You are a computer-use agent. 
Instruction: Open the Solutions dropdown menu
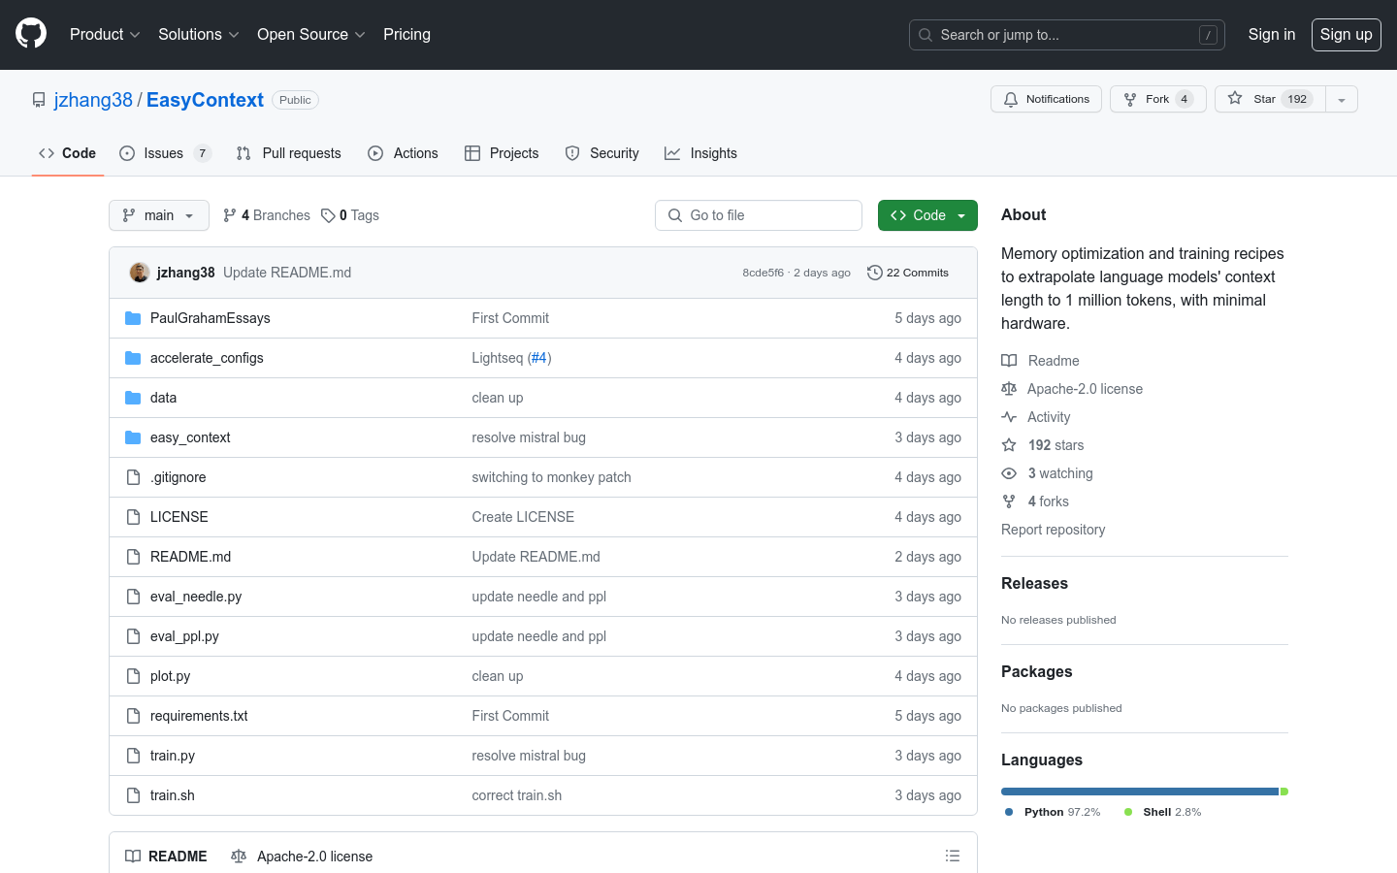pos(198,34)
